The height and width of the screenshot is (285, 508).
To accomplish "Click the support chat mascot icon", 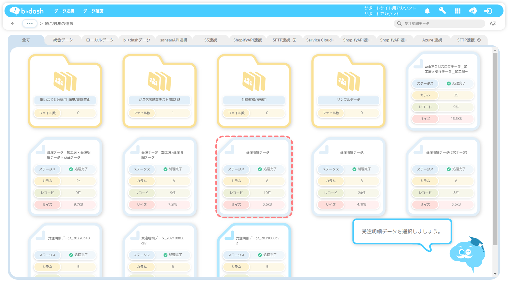I will (473, 11).
